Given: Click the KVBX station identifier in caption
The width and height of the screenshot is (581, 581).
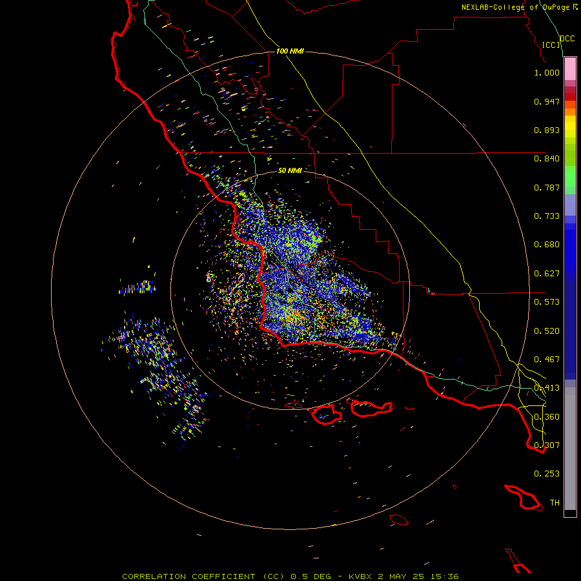Looking at the screenshot, I should 360,576.
